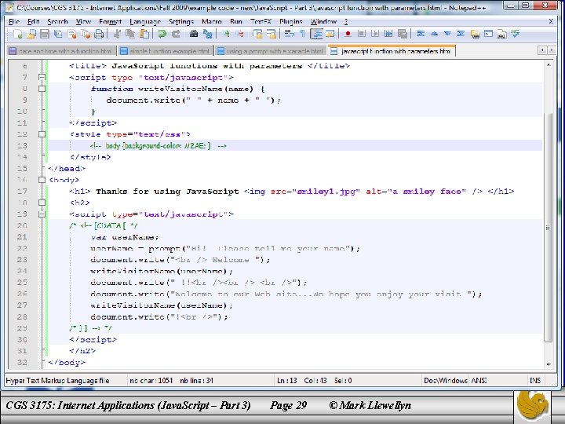565x424 pixels.
Task: Click the INS indicator in status bar
Action: 535,380
